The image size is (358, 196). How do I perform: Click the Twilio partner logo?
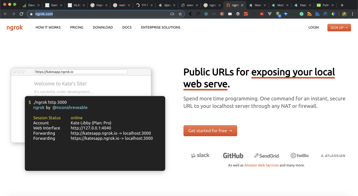tap(299, 155)
